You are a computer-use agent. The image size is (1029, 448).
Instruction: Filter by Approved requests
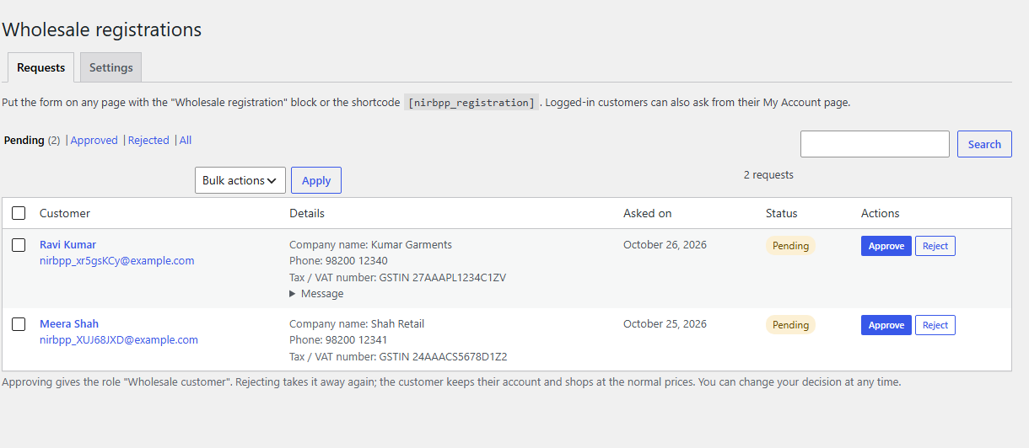click(94, 141)
